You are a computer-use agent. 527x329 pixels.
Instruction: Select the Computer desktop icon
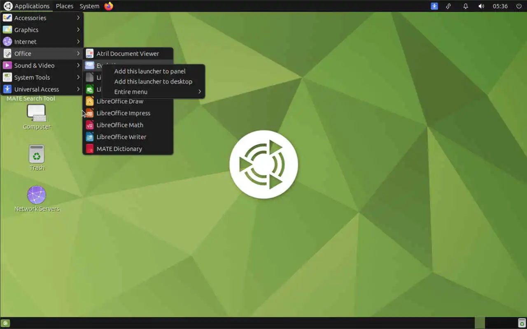[x=37, y=113]
